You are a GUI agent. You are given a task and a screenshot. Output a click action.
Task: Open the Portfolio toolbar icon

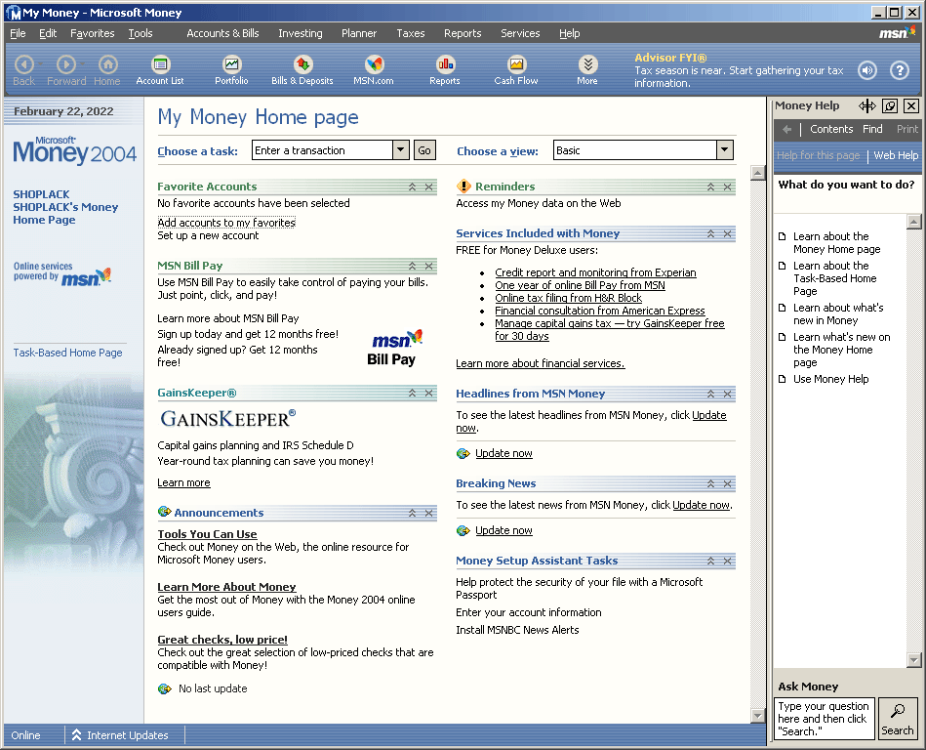click(231, 69)
